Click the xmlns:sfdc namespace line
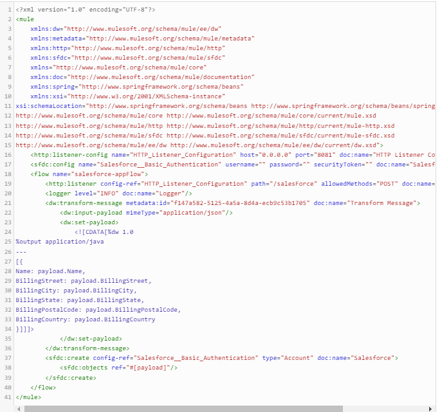 tap(127, 58)
